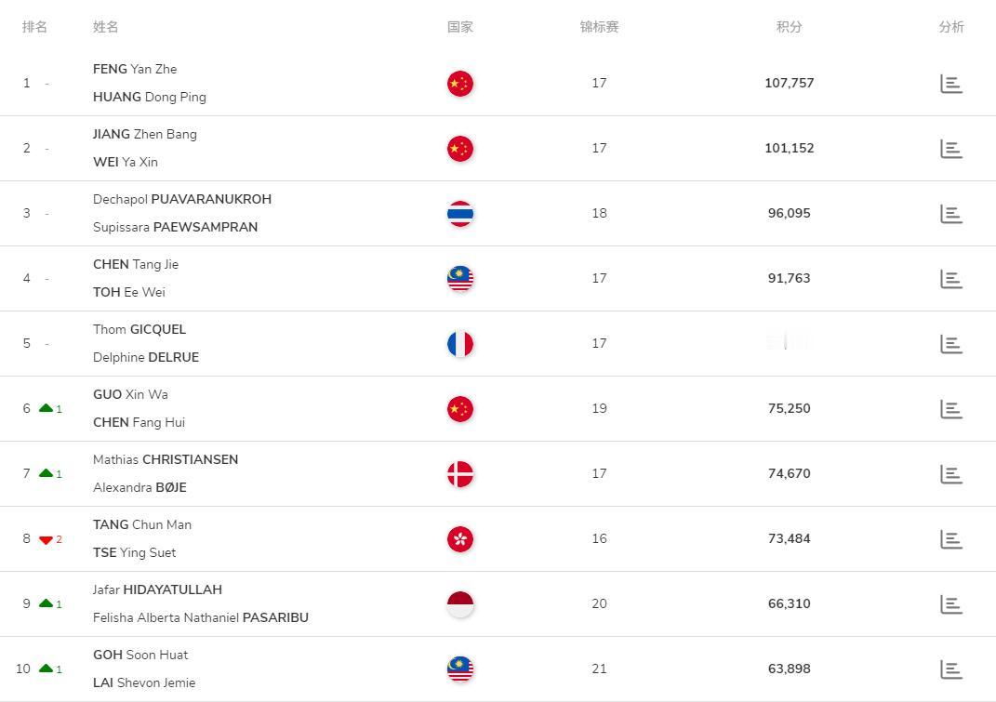The height and width of the screenshot is (702, 996).
Task: Click Felisha Alberta Nathaniel PASARIBU name
Action: pyautogui.click(x=200, y=617)
